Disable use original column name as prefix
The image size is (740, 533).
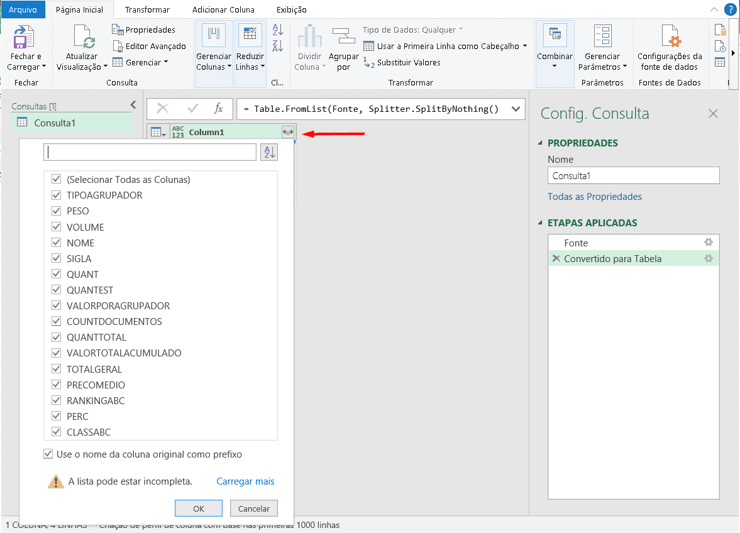48,454
